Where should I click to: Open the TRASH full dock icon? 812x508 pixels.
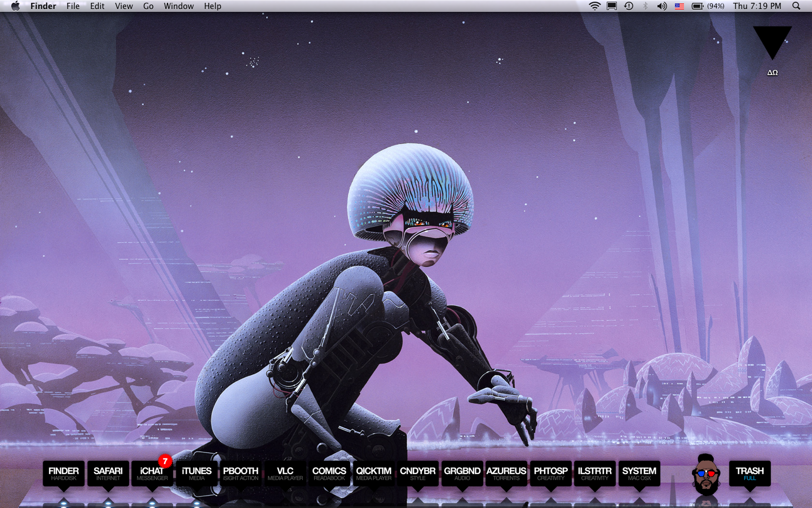point(750,474)
